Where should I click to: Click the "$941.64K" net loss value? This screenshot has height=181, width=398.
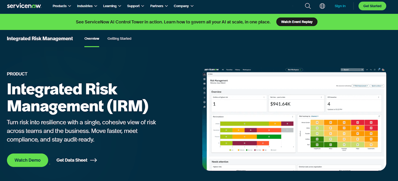[x=280, y=104]
